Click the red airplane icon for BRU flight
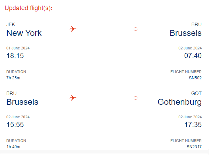The height and width of the screenshot is (158, 209). click(73, 98)
